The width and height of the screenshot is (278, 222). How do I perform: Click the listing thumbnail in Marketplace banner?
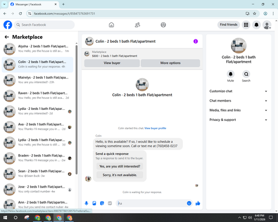87,54
